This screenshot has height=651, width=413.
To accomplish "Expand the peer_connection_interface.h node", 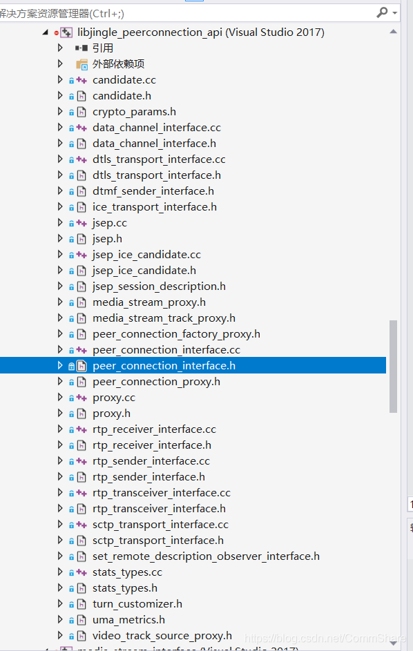I will pyautogui.click(x=60, y=365).
